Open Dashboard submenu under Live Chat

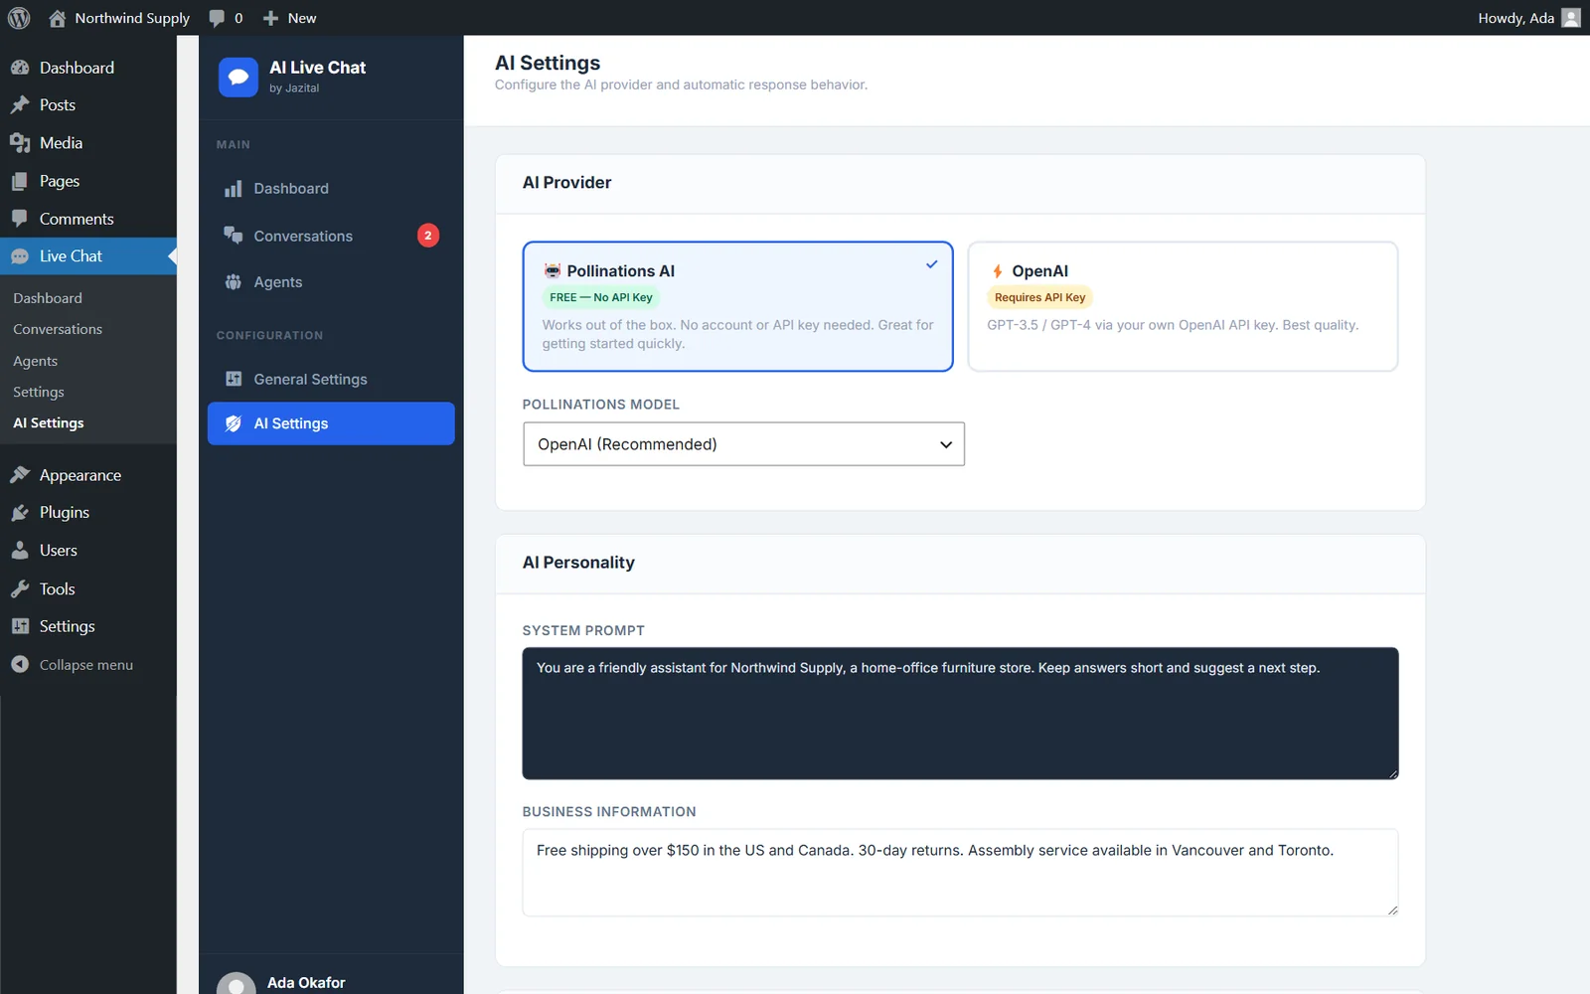(x=48, y=298)
